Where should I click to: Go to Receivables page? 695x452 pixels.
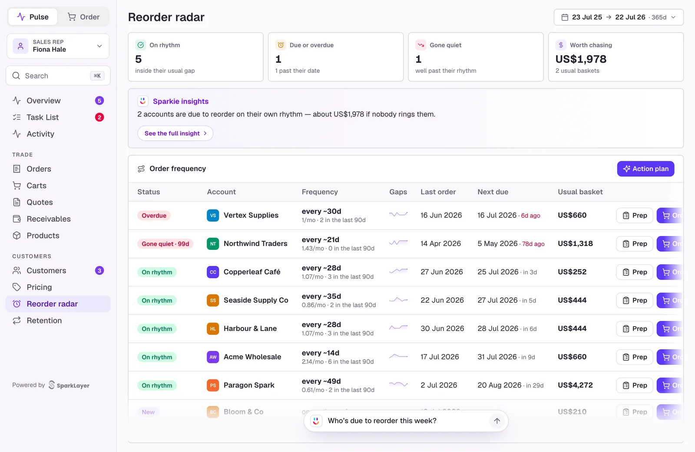[x=58, y=219]
